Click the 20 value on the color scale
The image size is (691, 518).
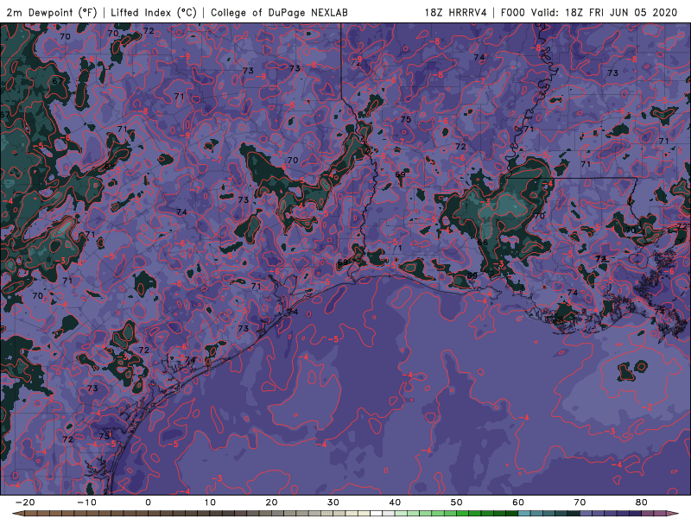(271, 502)
